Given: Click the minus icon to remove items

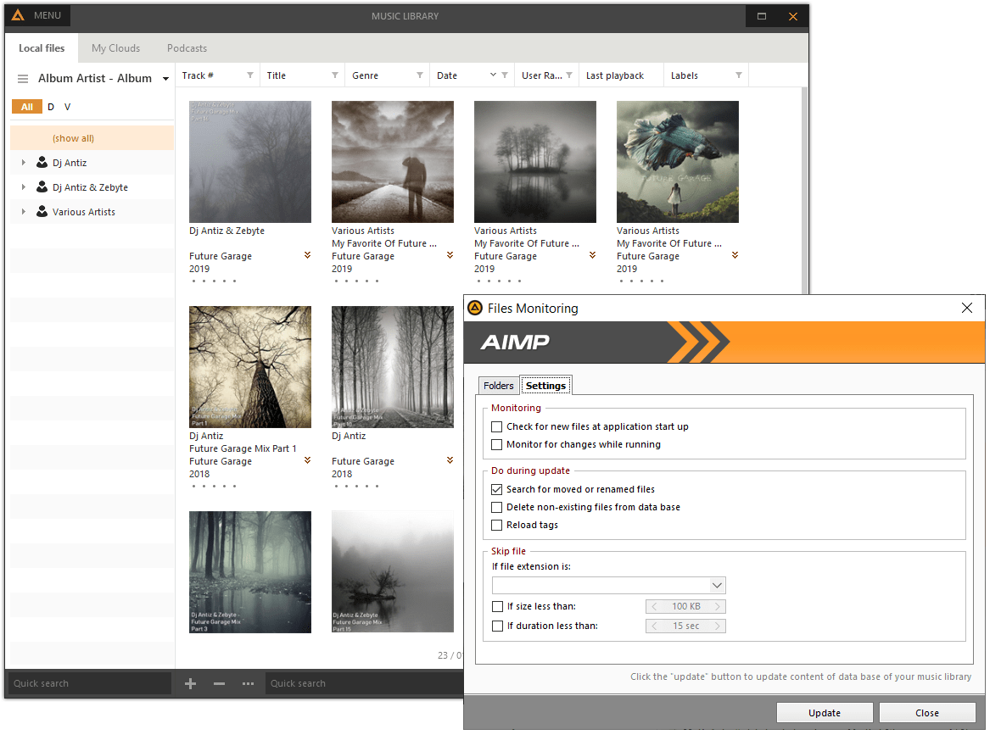Looking at the screenshot, I should [x=219, y=683].
